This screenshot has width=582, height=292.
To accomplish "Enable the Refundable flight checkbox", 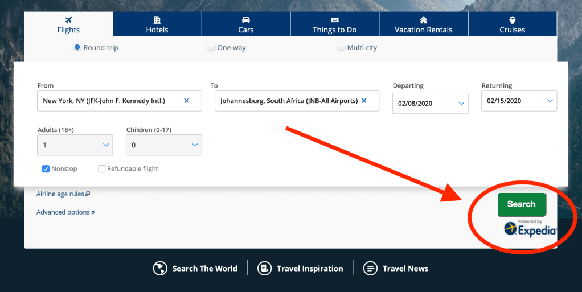I will pos(102,169).
